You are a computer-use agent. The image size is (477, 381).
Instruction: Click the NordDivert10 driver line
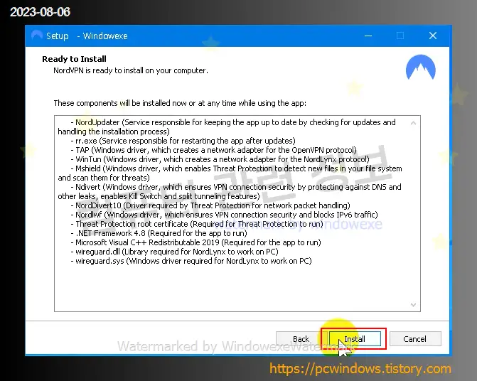[x=210, y=205]
